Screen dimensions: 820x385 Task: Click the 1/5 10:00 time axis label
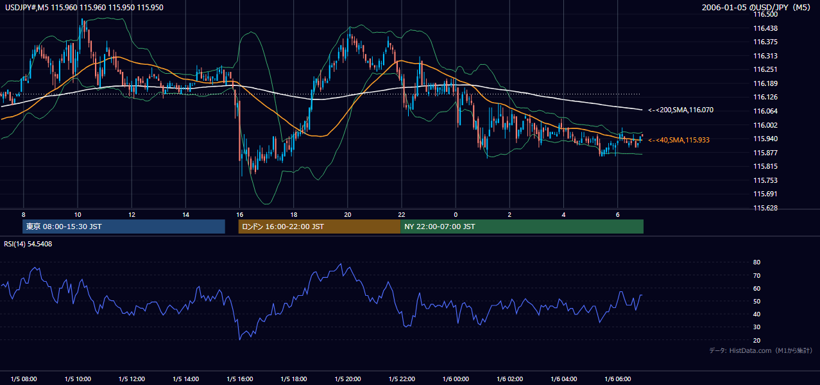78,379
